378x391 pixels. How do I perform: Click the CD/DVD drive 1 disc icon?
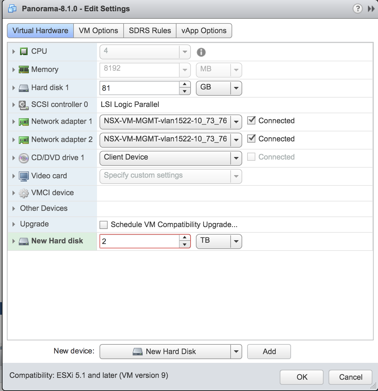(24, 158)
